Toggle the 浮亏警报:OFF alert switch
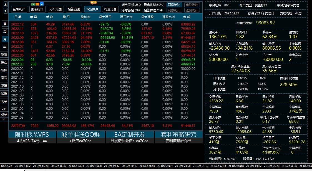 131,10
